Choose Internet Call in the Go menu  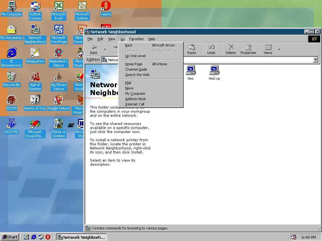point(151,104)
